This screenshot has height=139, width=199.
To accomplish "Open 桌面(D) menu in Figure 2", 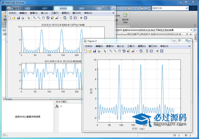I will coord(142,46).
